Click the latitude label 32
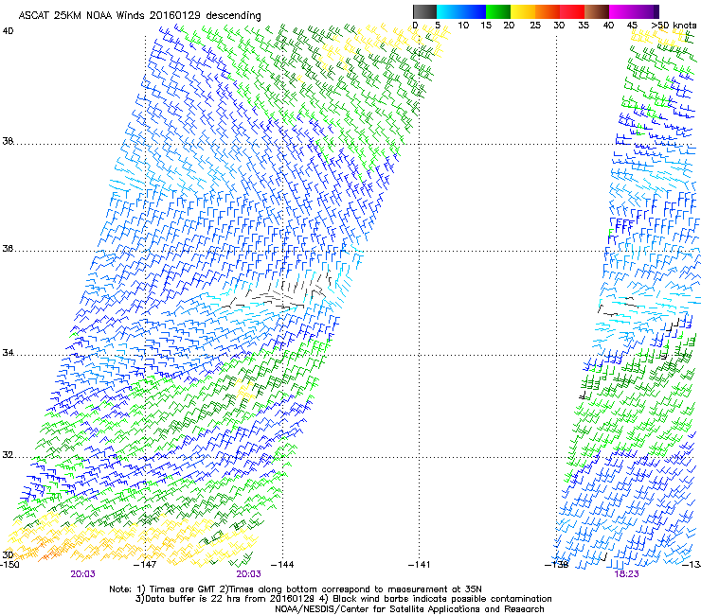 tap(8, 455)
